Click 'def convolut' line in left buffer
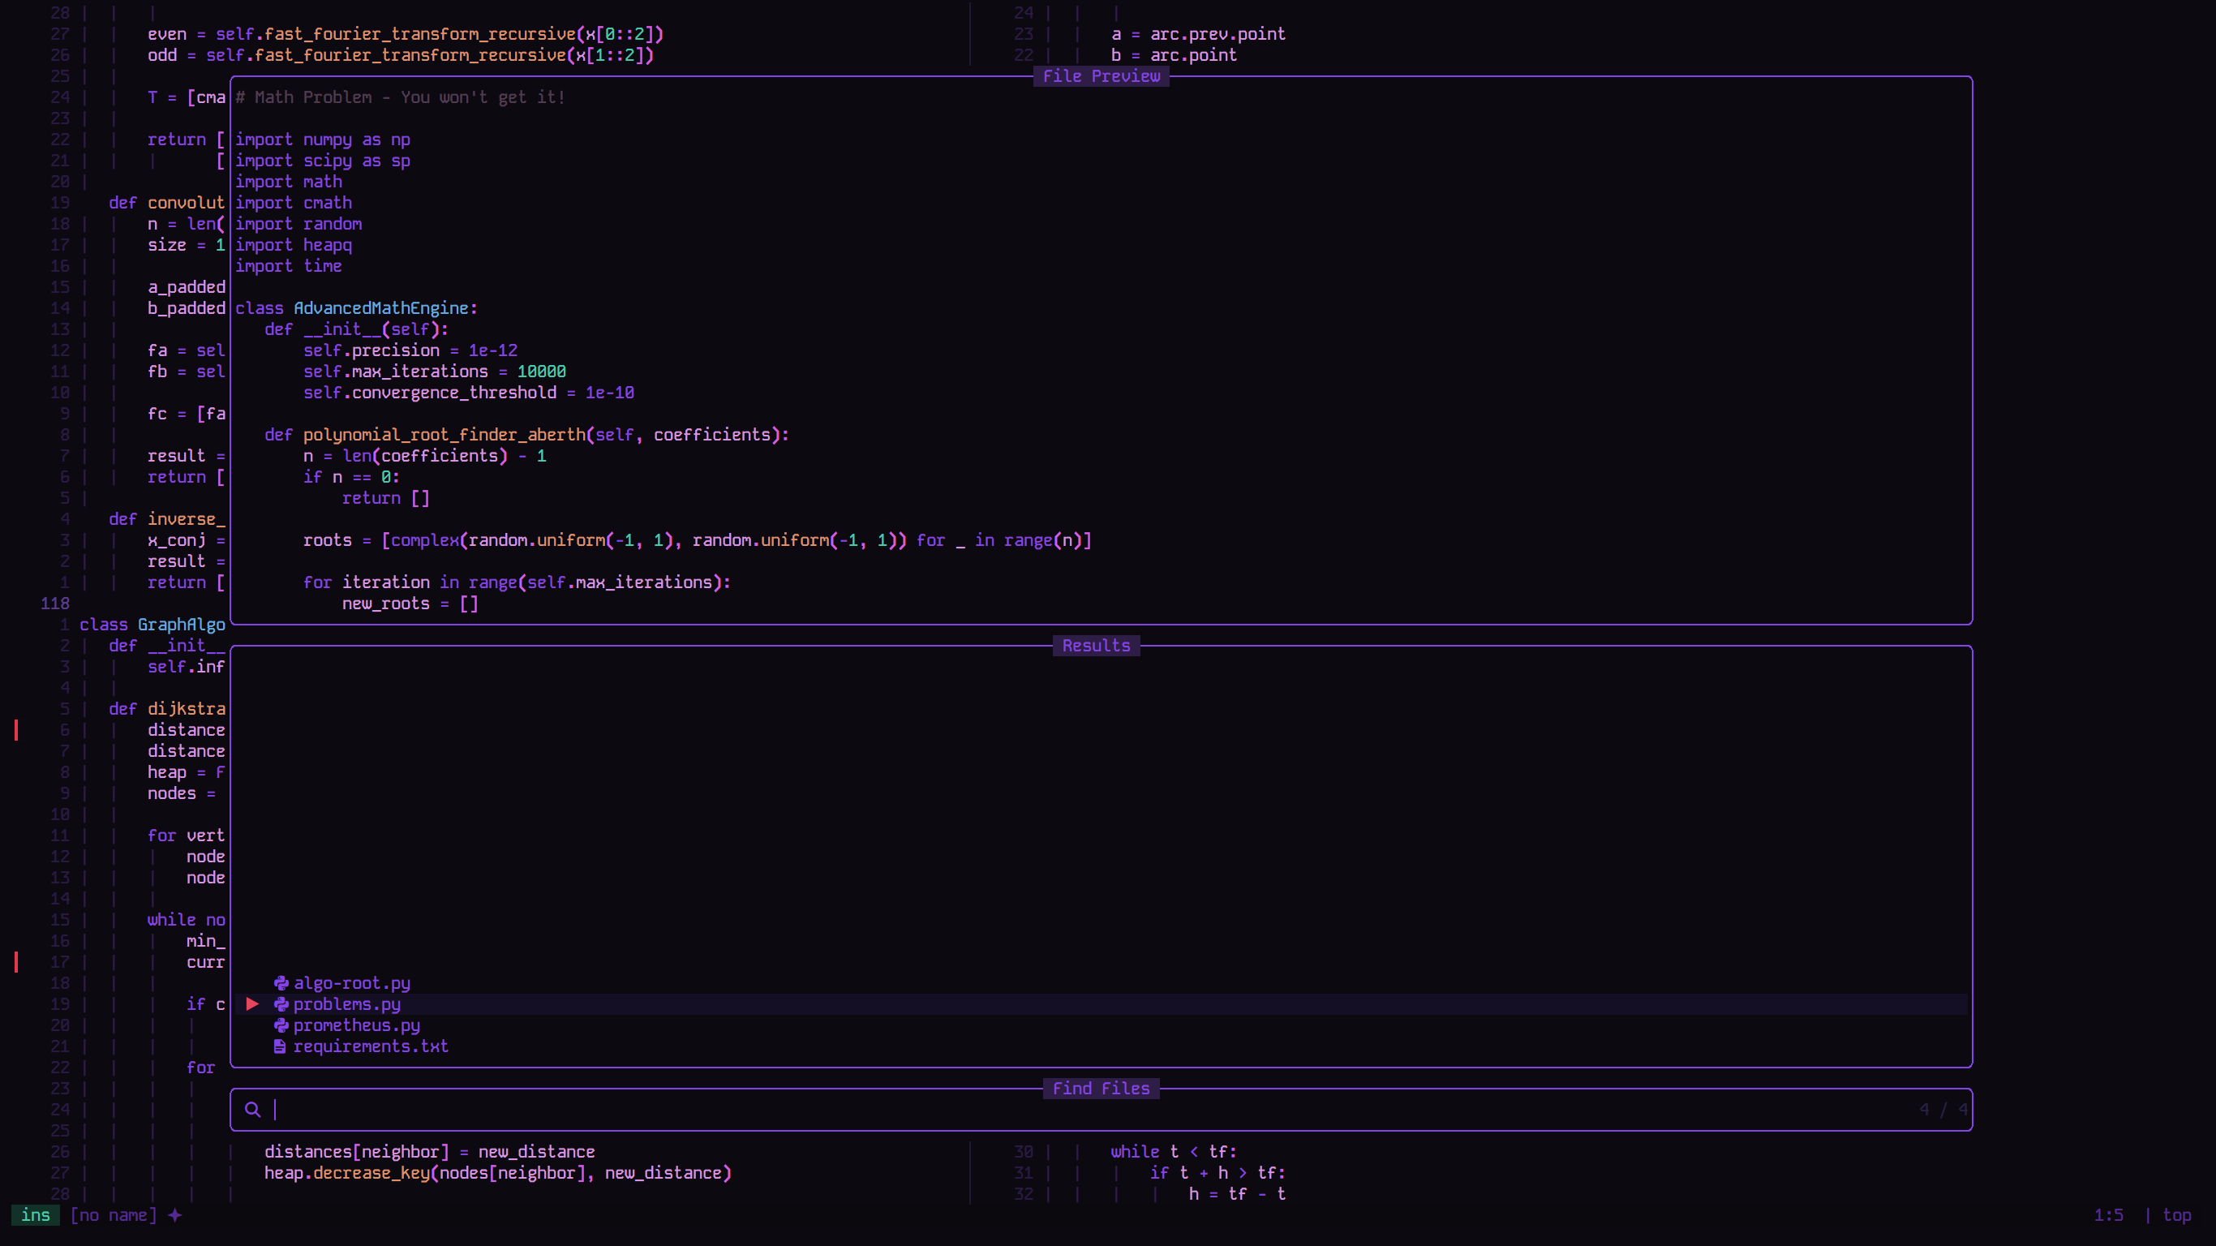This screenshot has width=2216, height=1246. pyautogui.click(x=167, y=203)
